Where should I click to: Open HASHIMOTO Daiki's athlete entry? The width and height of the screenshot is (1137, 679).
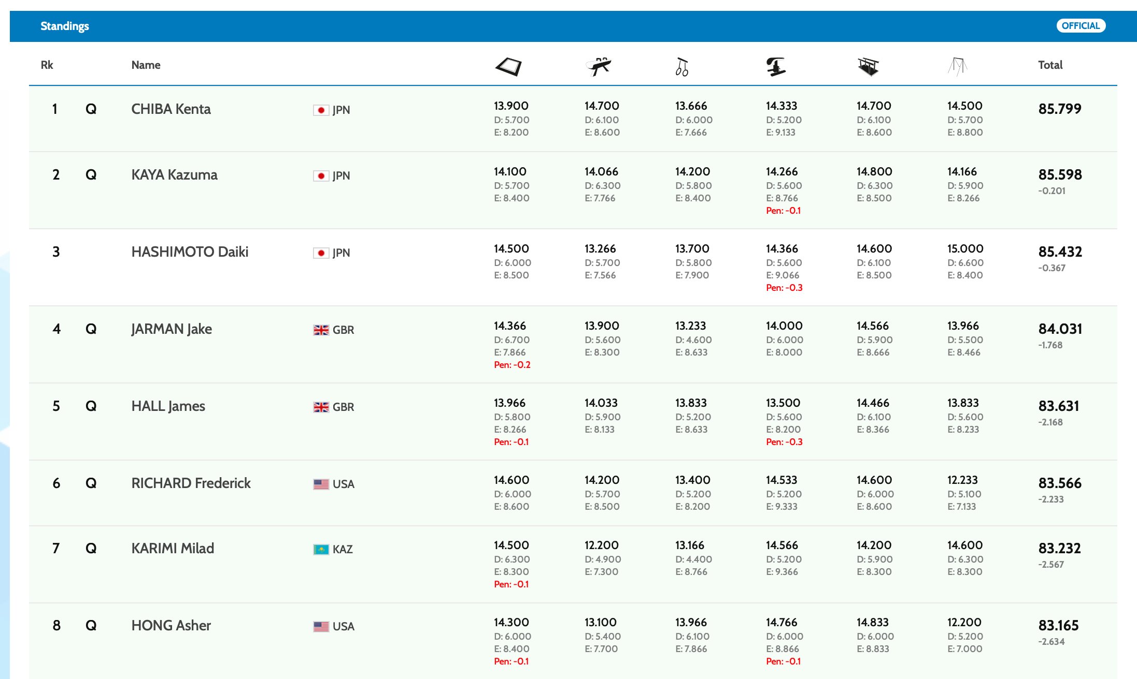pyautogui.click(x=190, y=252)
